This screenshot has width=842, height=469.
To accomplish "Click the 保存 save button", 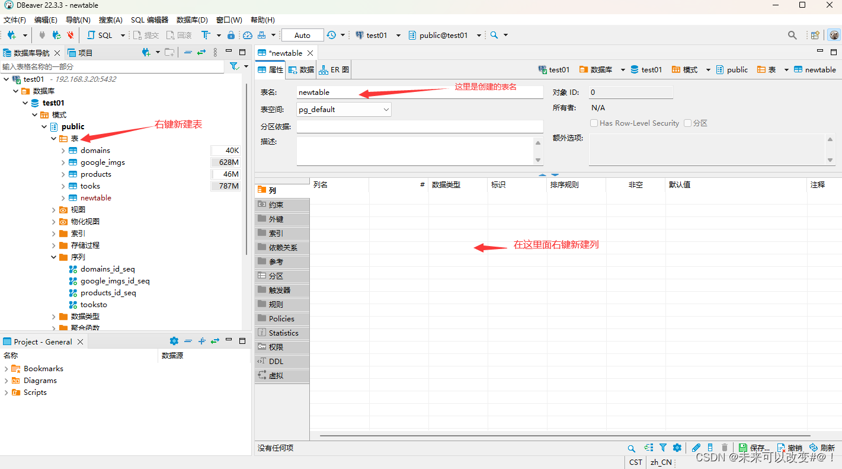I will [754, 448].
